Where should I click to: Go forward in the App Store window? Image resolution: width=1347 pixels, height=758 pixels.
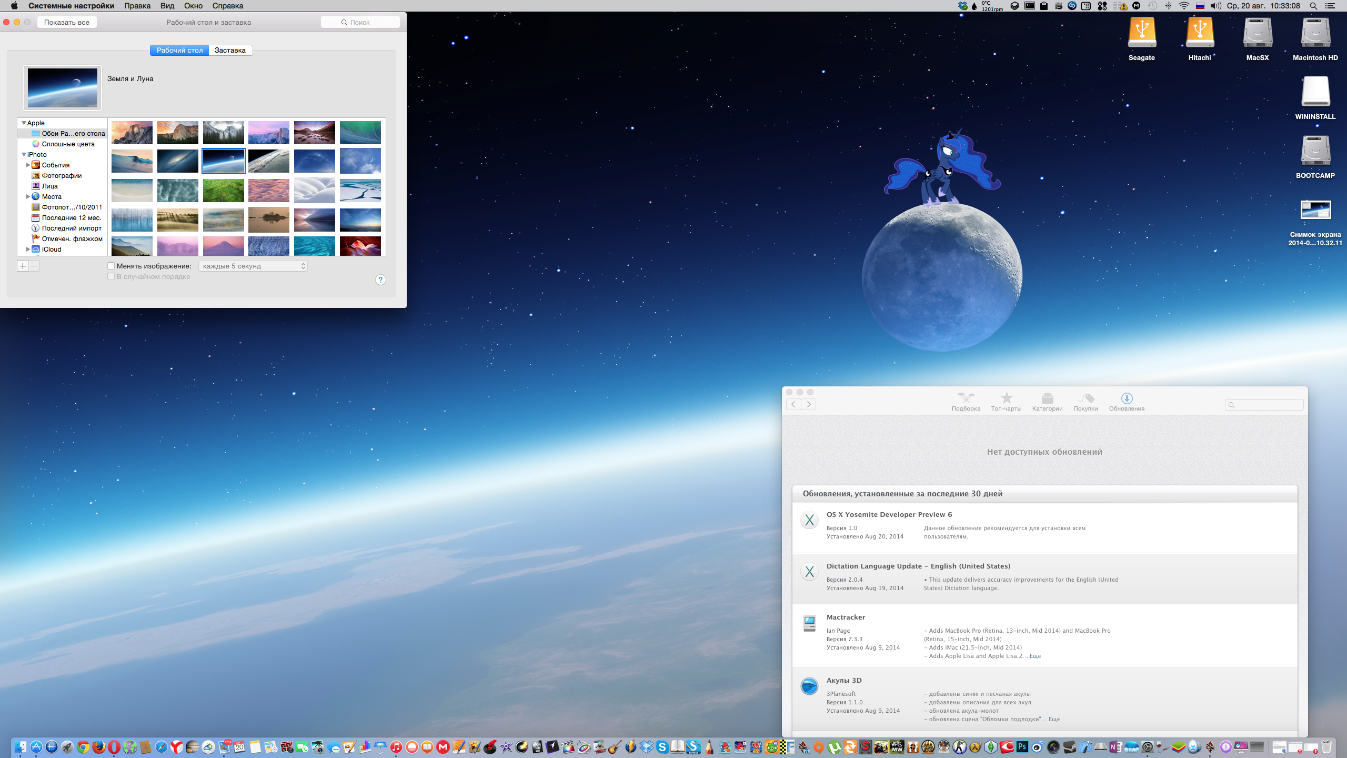(809, 404)
